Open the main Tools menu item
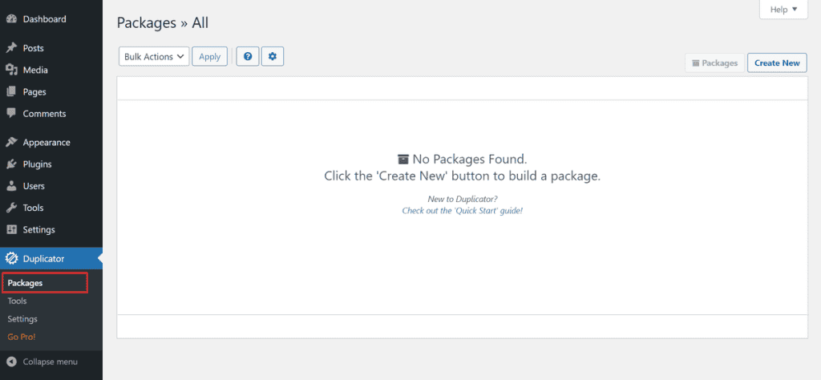 click(x=51, y=208)
